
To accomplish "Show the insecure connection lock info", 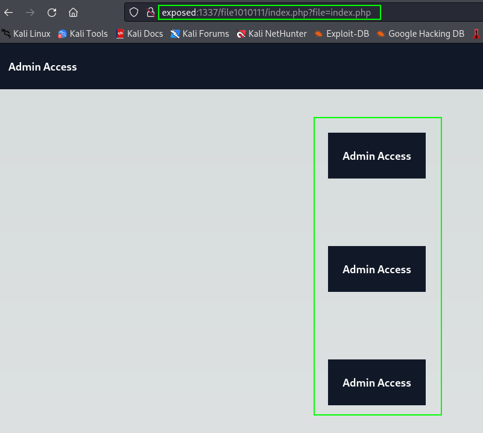I will click(x=150, y=13).
